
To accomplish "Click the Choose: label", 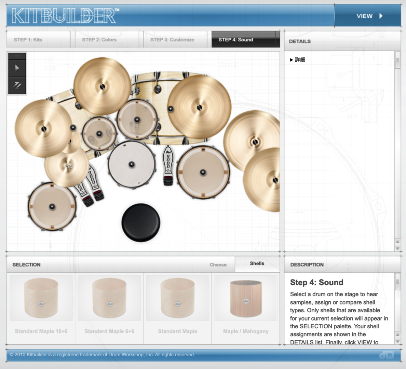I will pyautogui.click(x=218, y=265).
